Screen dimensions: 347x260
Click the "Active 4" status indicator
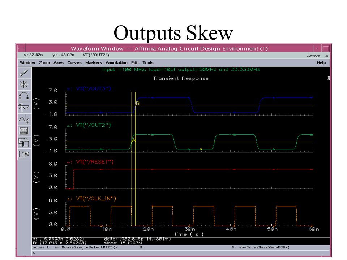(x=317, y=56)
